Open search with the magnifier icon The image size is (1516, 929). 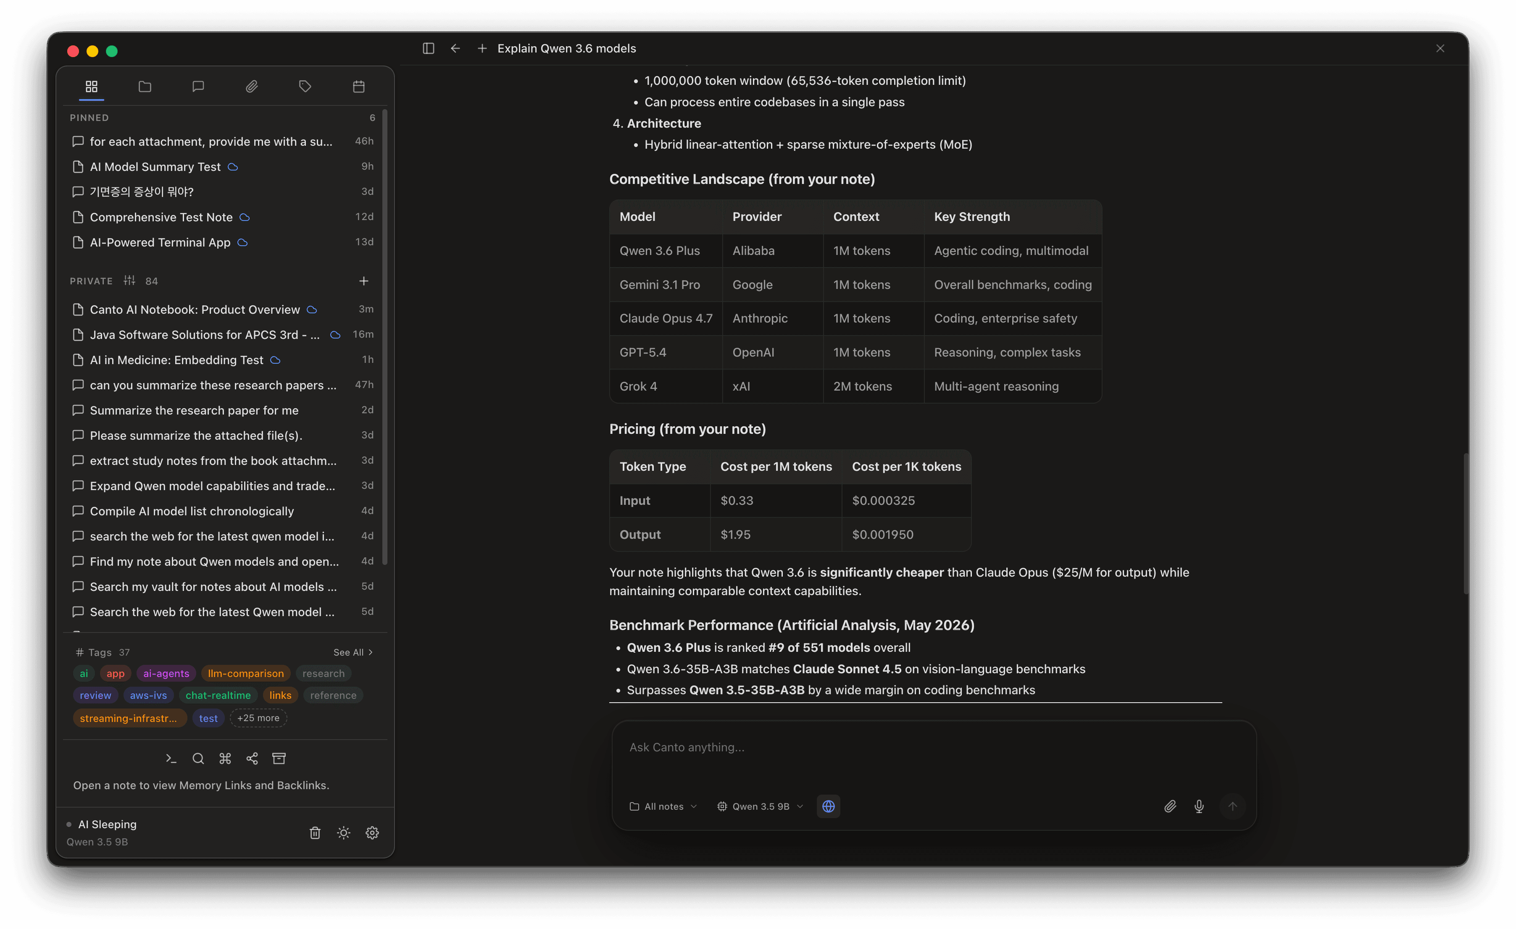pyautogui.click(x=198, y=758)
